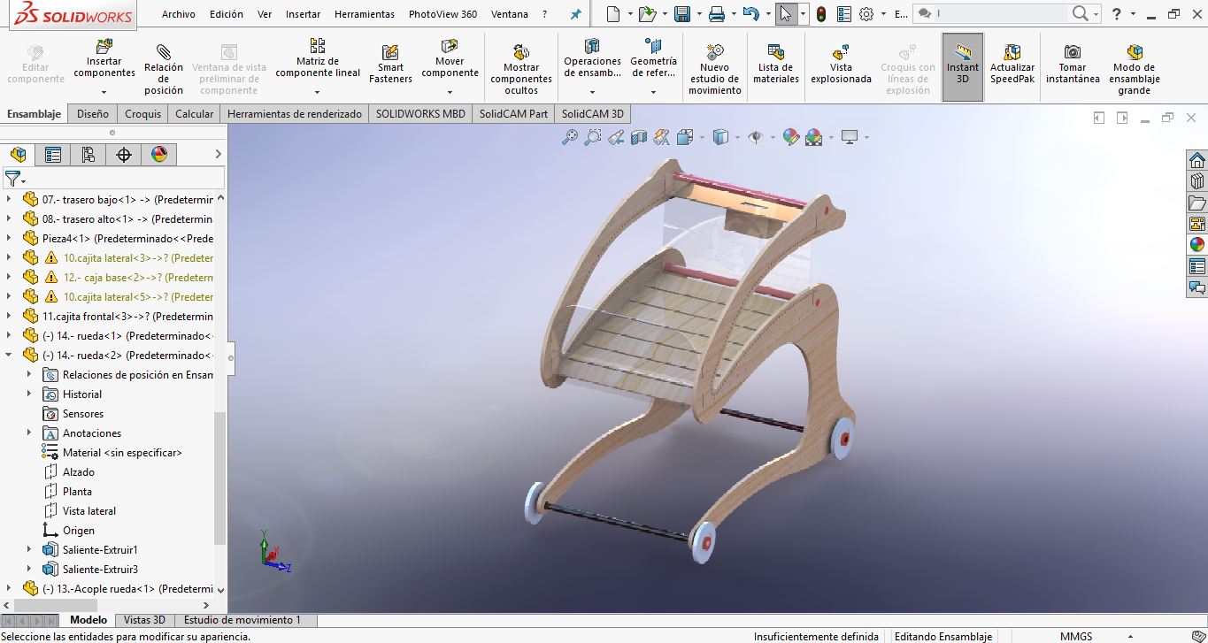This screenshot has width=1208, height=643.
Task: Switch to the Croquis tab
Action: (143, 114)
